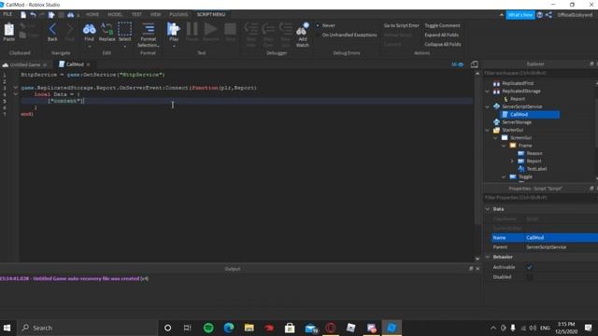Open the Select dropdown arrow
This screenshot has height=336, width=598.
124,47
